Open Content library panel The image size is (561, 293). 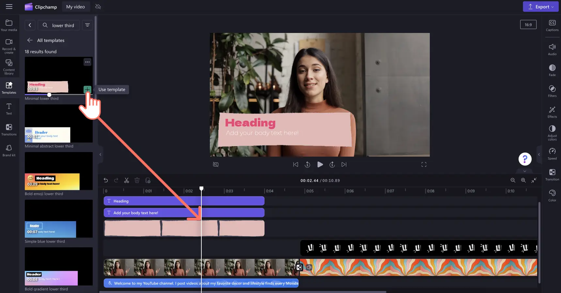pyautogui.click(x=9, y=67)
